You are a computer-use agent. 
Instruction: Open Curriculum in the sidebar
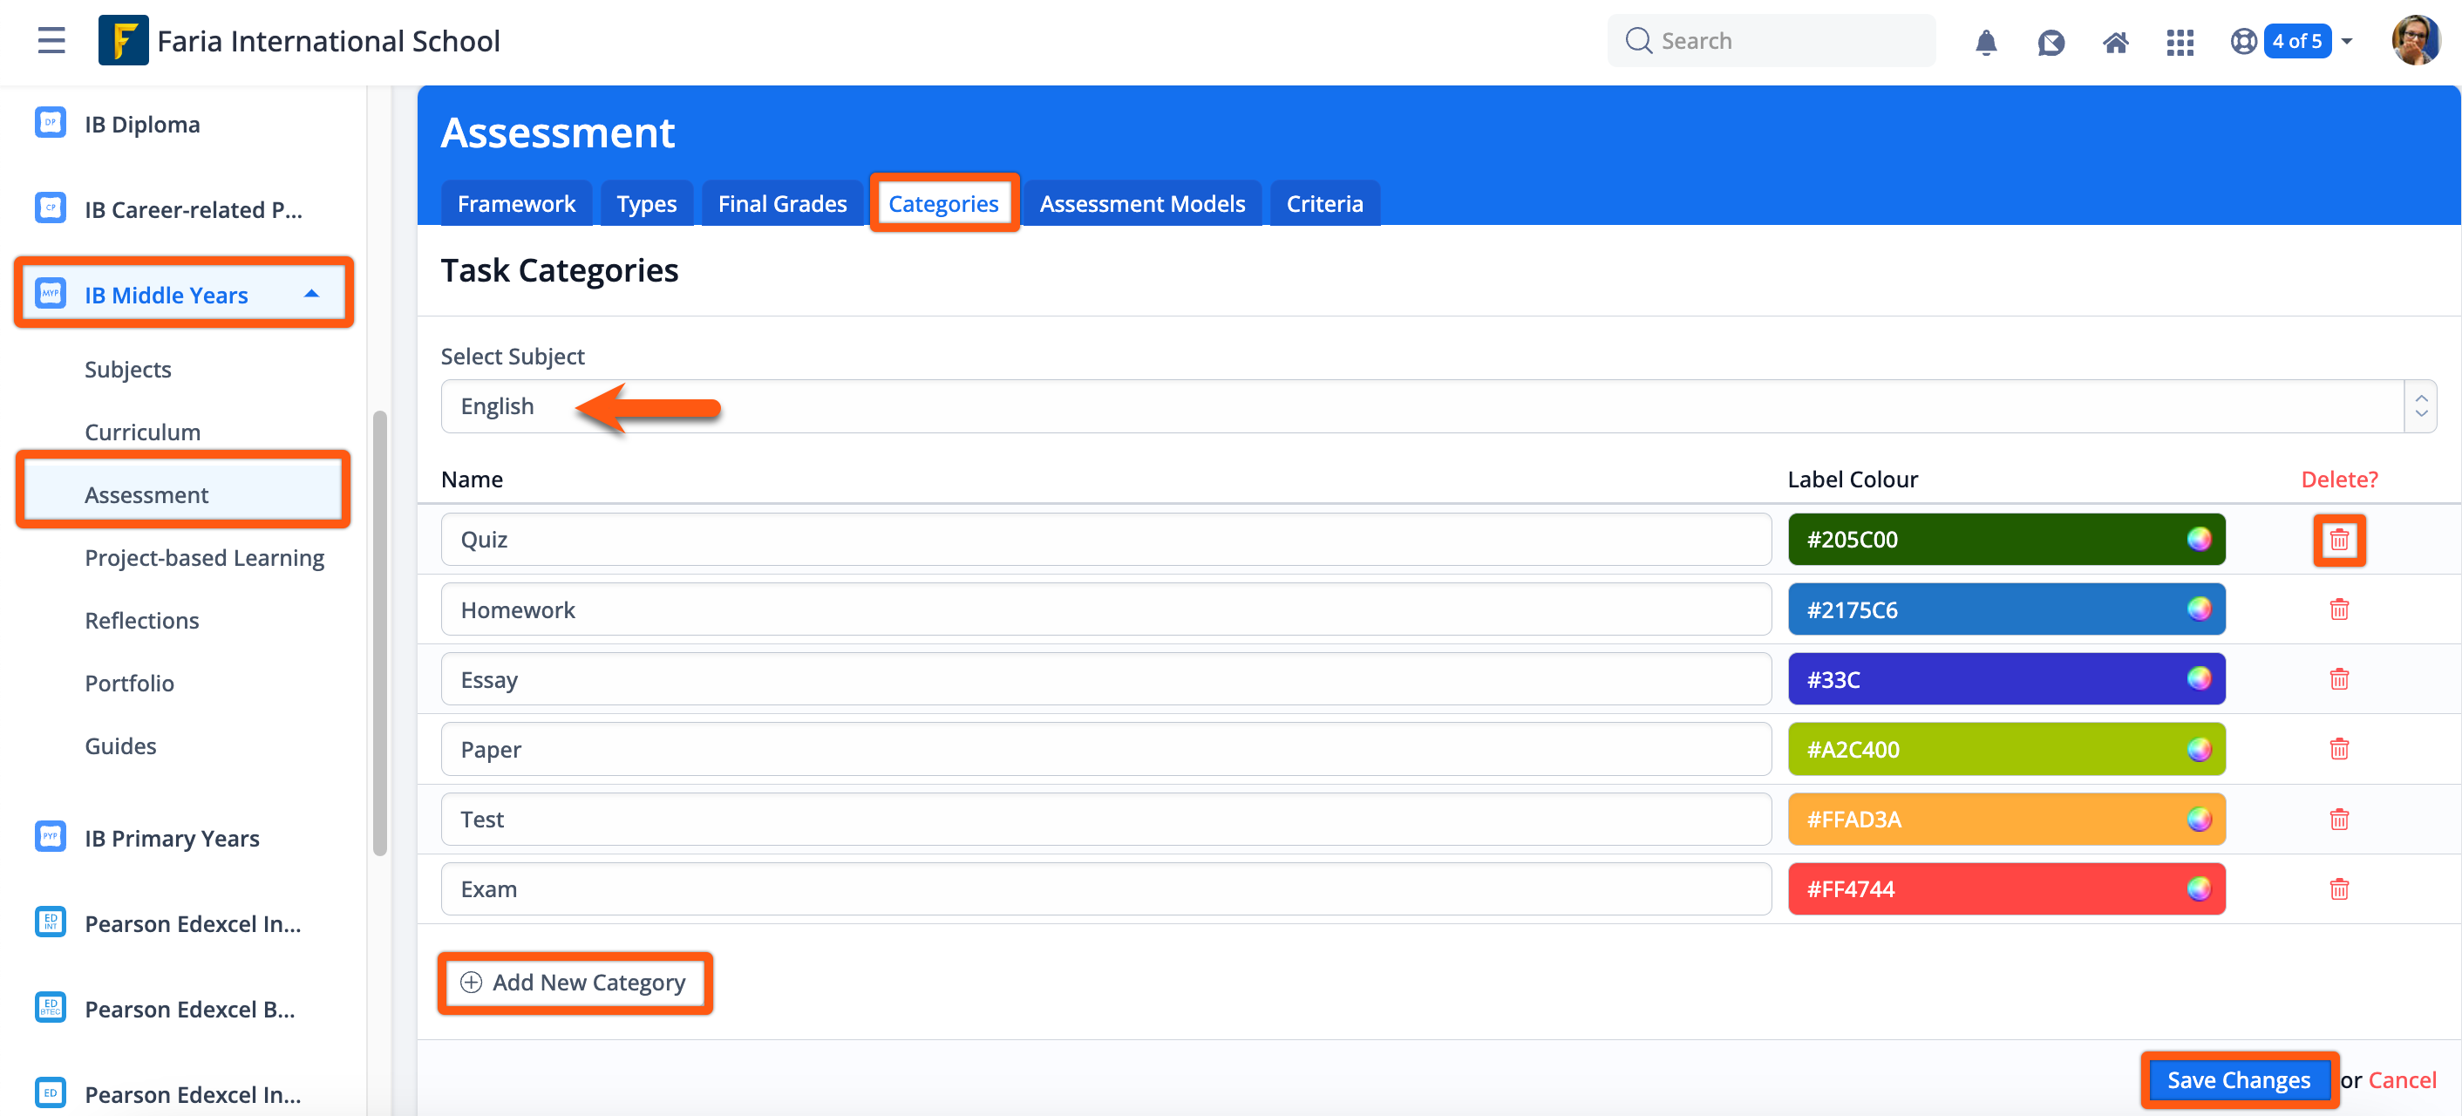tap(142, 432)
